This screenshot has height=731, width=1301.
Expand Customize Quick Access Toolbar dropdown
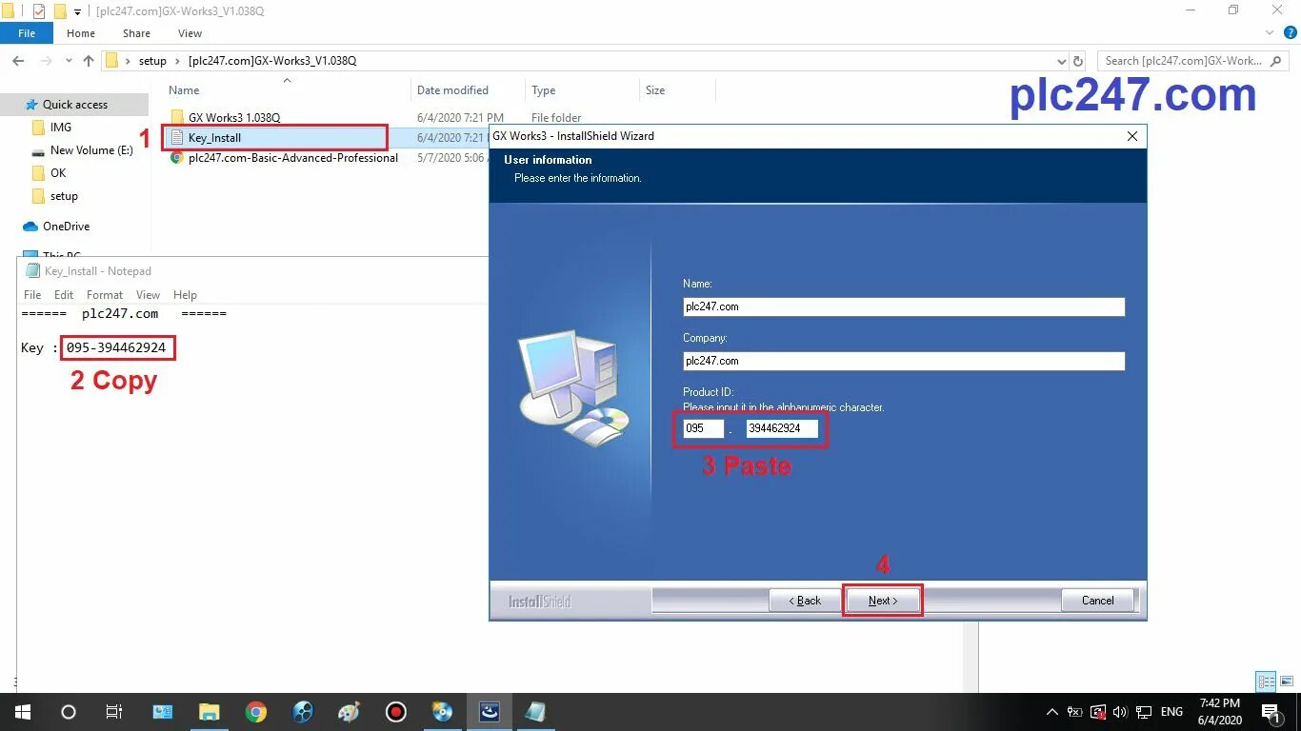77,11
